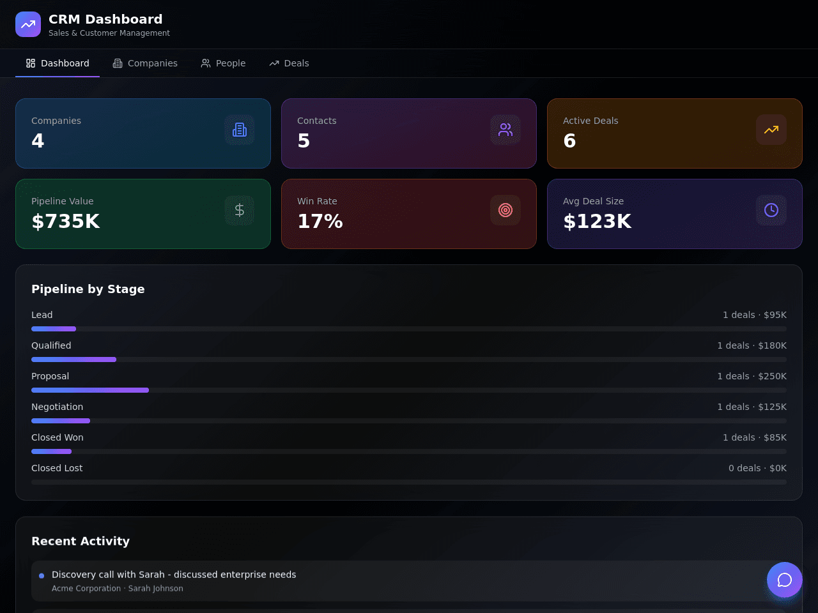Click the '0 deals · $0K' text
Viewport: 818px width, 613px height.
point(757,468)
